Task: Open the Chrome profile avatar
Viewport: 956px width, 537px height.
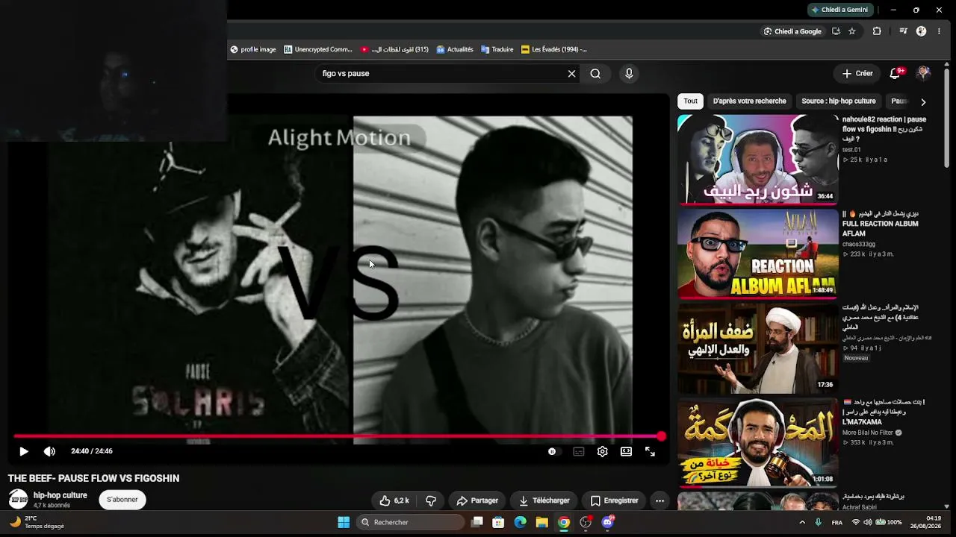Action: coord(921,31)
